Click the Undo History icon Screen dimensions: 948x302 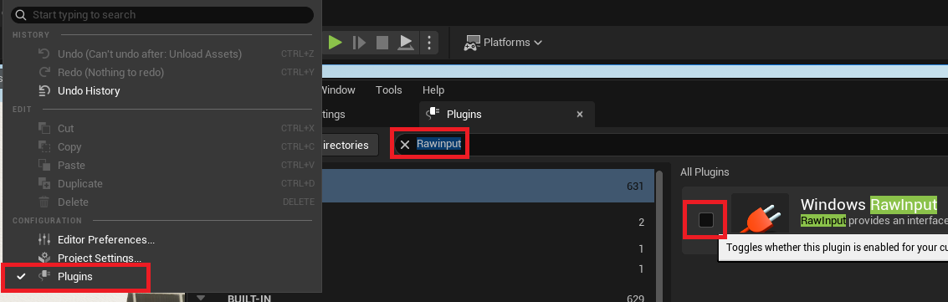[x=44, y=91]
